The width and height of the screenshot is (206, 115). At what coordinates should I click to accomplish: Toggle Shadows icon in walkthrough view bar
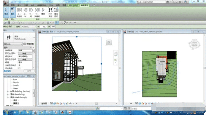coord(61,103)
